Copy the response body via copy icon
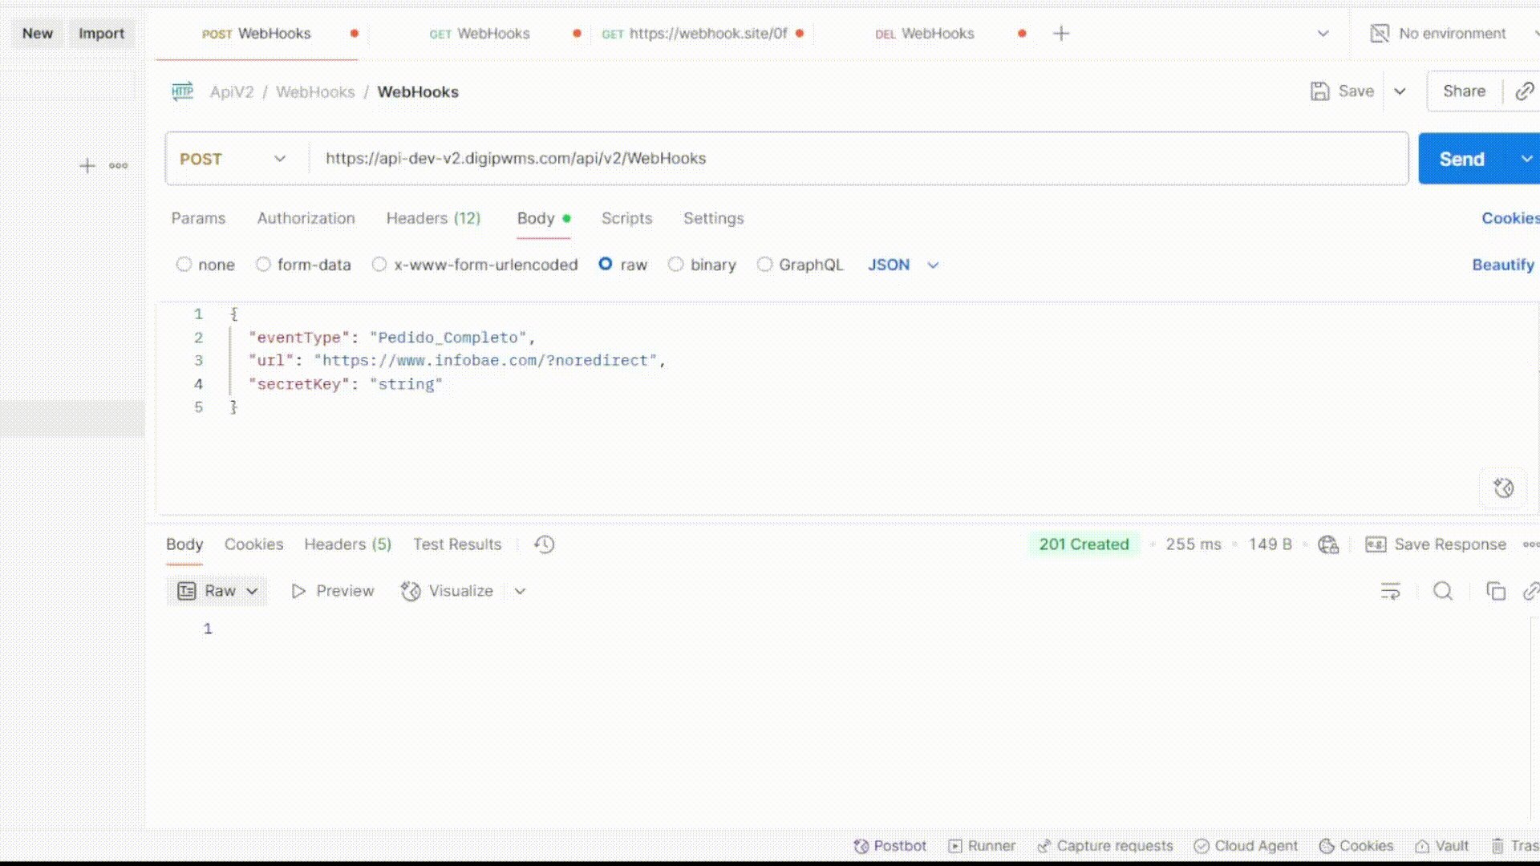The height and width of the screenshot is (866, 1540). tap(1495, 591)
